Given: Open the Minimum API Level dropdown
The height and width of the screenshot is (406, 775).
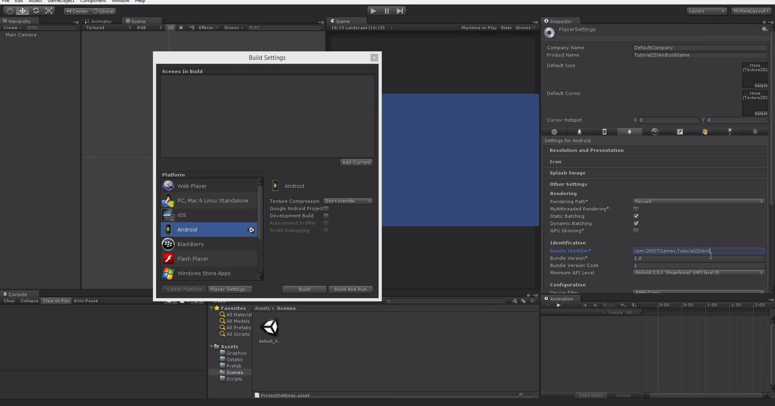Looking at the screenshot, I should pyautogui.click(x=698, y=273).
